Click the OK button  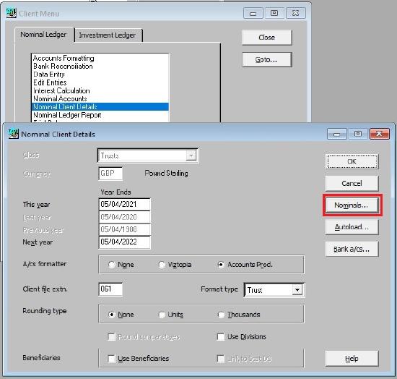pyautogui.click(x=352, y=161)
